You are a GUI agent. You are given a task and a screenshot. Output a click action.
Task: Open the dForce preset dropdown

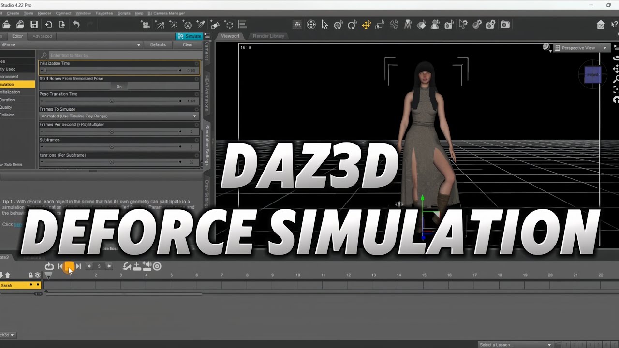pos(71,45)
